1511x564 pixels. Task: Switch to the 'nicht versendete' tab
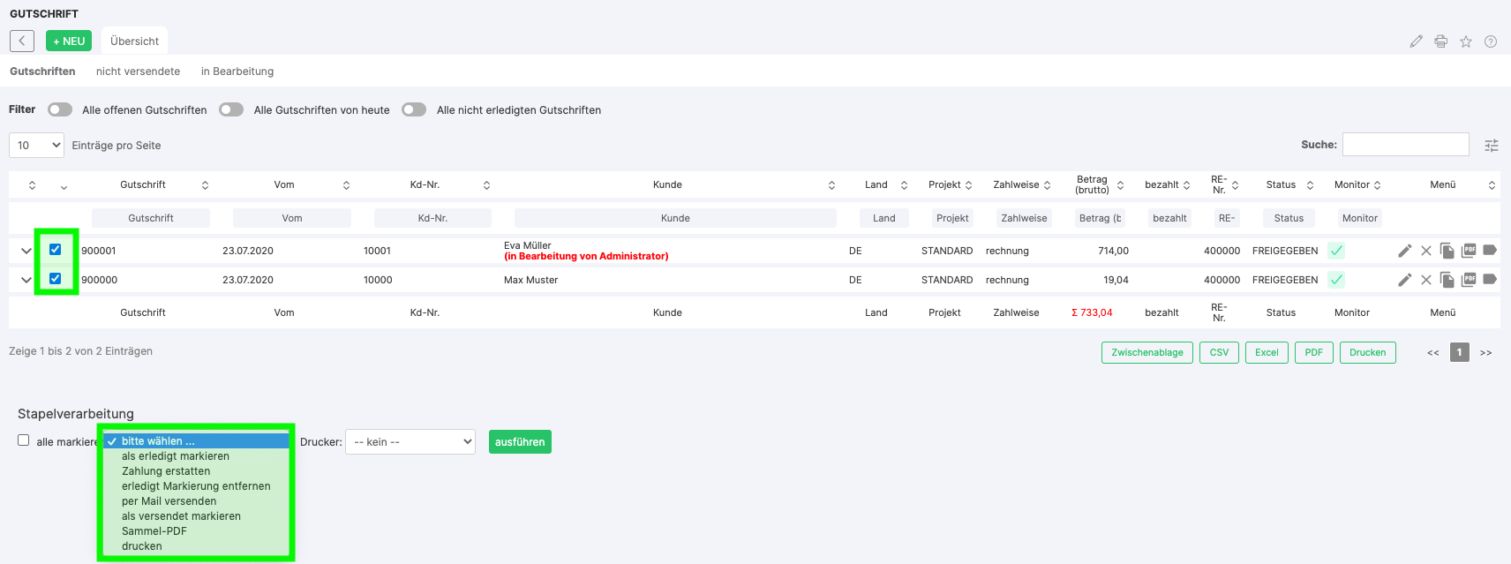pos(138,71)
